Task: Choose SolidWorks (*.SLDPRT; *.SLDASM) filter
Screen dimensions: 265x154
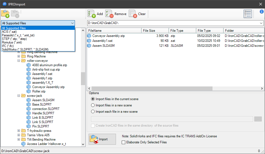Action: tap(38, 50)
